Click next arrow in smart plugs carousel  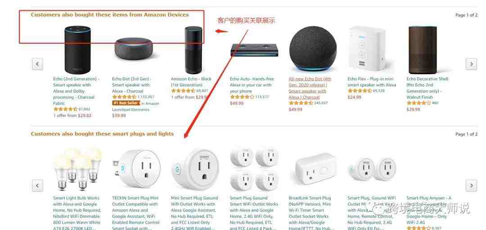471,186
